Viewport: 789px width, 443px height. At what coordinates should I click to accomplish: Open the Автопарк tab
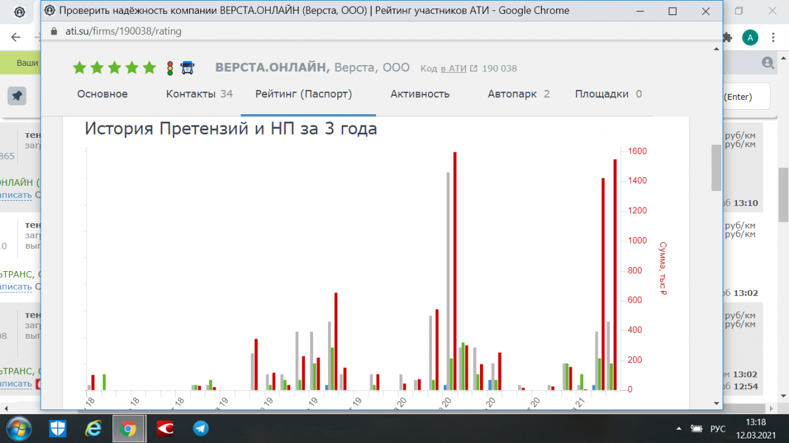pyautogui.click(x=518, y=94)
